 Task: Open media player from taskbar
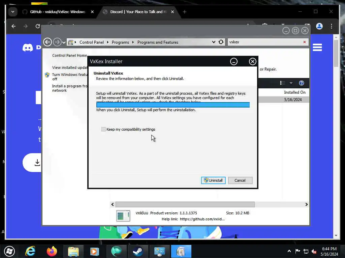[x=95, y=251]
